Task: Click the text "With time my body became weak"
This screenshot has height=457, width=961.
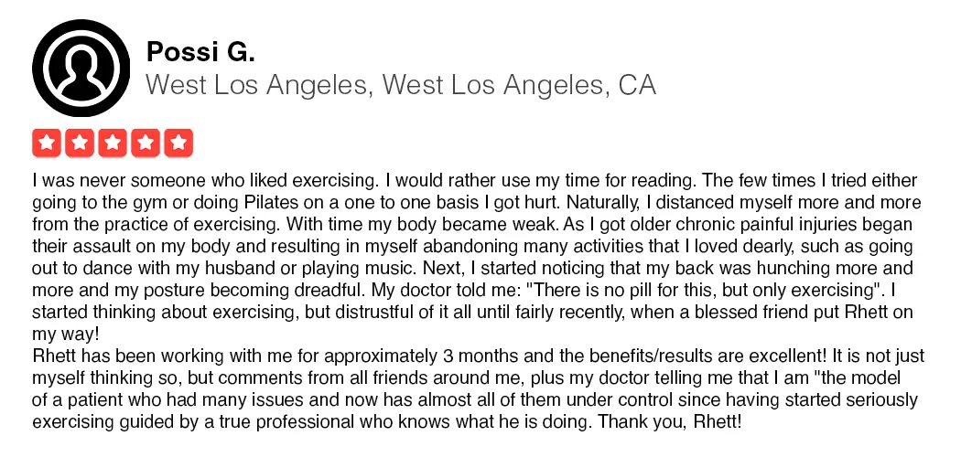Action: [x=423, y=224]
